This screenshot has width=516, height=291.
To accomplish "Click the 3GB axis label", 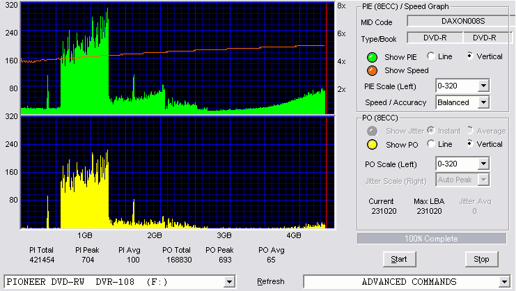I will [x=224, y=235].
